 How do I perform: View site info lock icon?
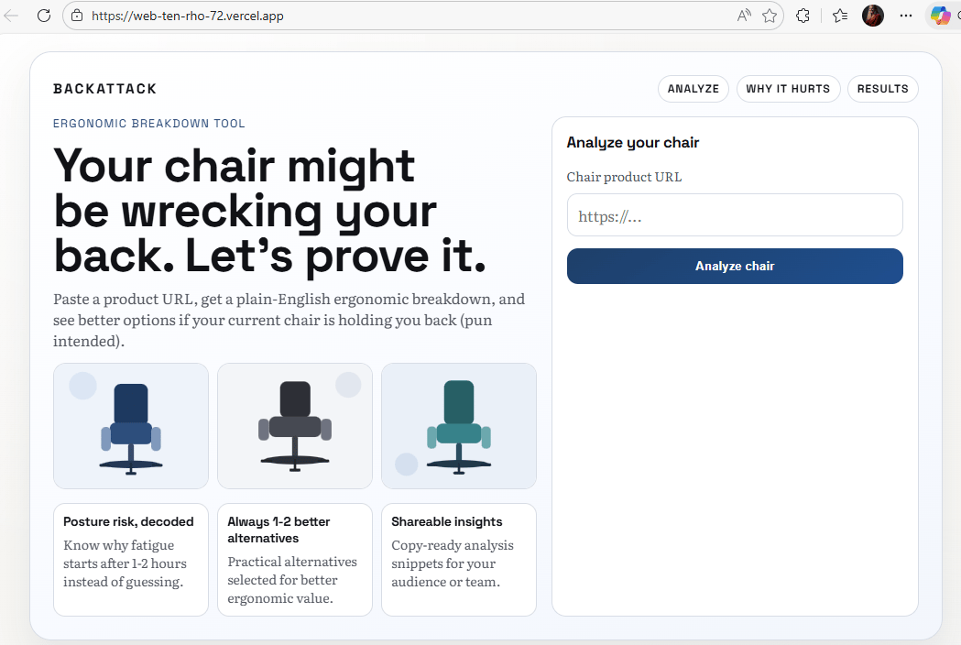point(77,16)
